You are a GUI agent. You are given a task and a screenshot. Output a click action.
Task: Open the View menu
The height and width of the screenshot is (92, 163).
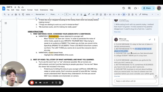point(18,10)
